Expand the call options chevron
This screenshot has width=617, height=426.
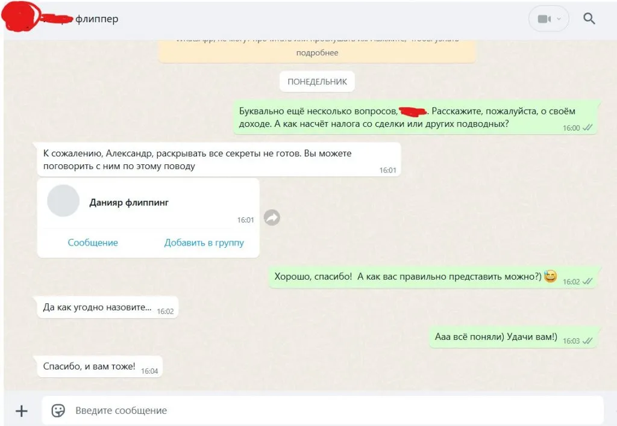coord(559,19)
